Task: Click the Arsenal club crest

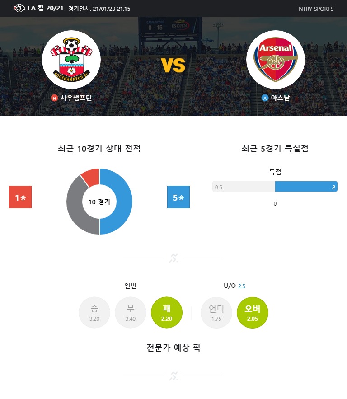Action: click(x=276, y=60)
